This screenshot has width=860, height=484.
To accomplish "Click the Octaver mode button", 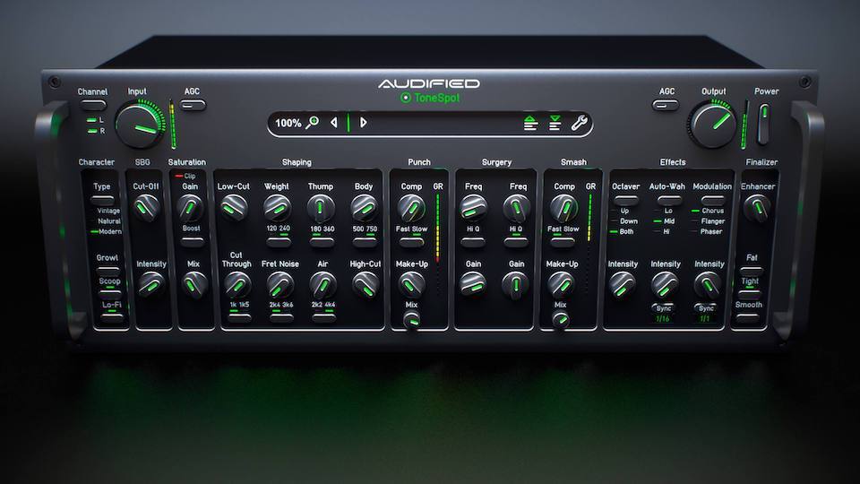I will tap(626, 200).
